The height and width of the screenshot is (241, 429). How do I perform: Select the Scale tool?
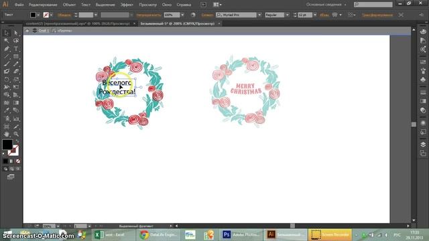point(16,80)
